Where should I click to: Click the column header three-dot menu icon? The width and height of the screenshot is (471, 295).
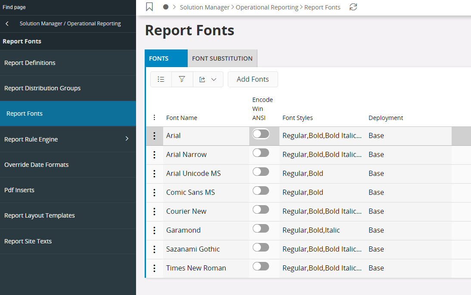[x=155, y=118]
